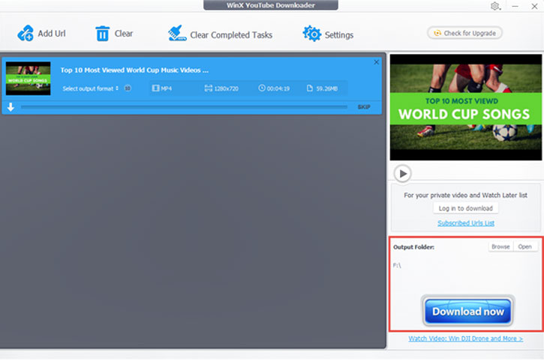
Task: Click the Clear toolbar label
Action: (x=124, y=34)
